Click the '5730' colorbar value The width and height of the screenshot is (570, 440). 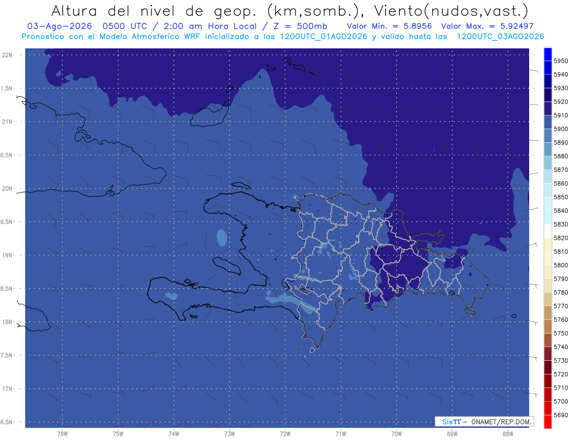pyautogui.click(x=561, y=360)
